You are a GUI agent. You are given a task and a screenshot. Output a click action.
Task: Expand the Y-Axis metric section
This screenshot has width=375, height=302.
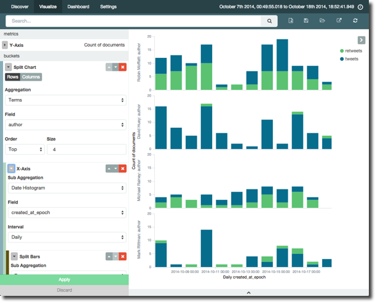[5, 45]
